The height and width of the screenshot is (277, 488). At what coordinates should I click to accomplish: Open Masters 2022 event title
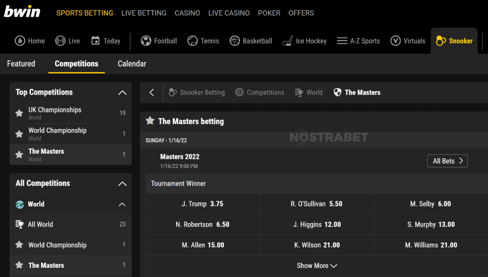click(180, 157)
